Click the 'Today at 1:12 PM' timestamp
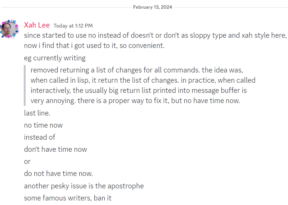 click(x=73, y=26)
